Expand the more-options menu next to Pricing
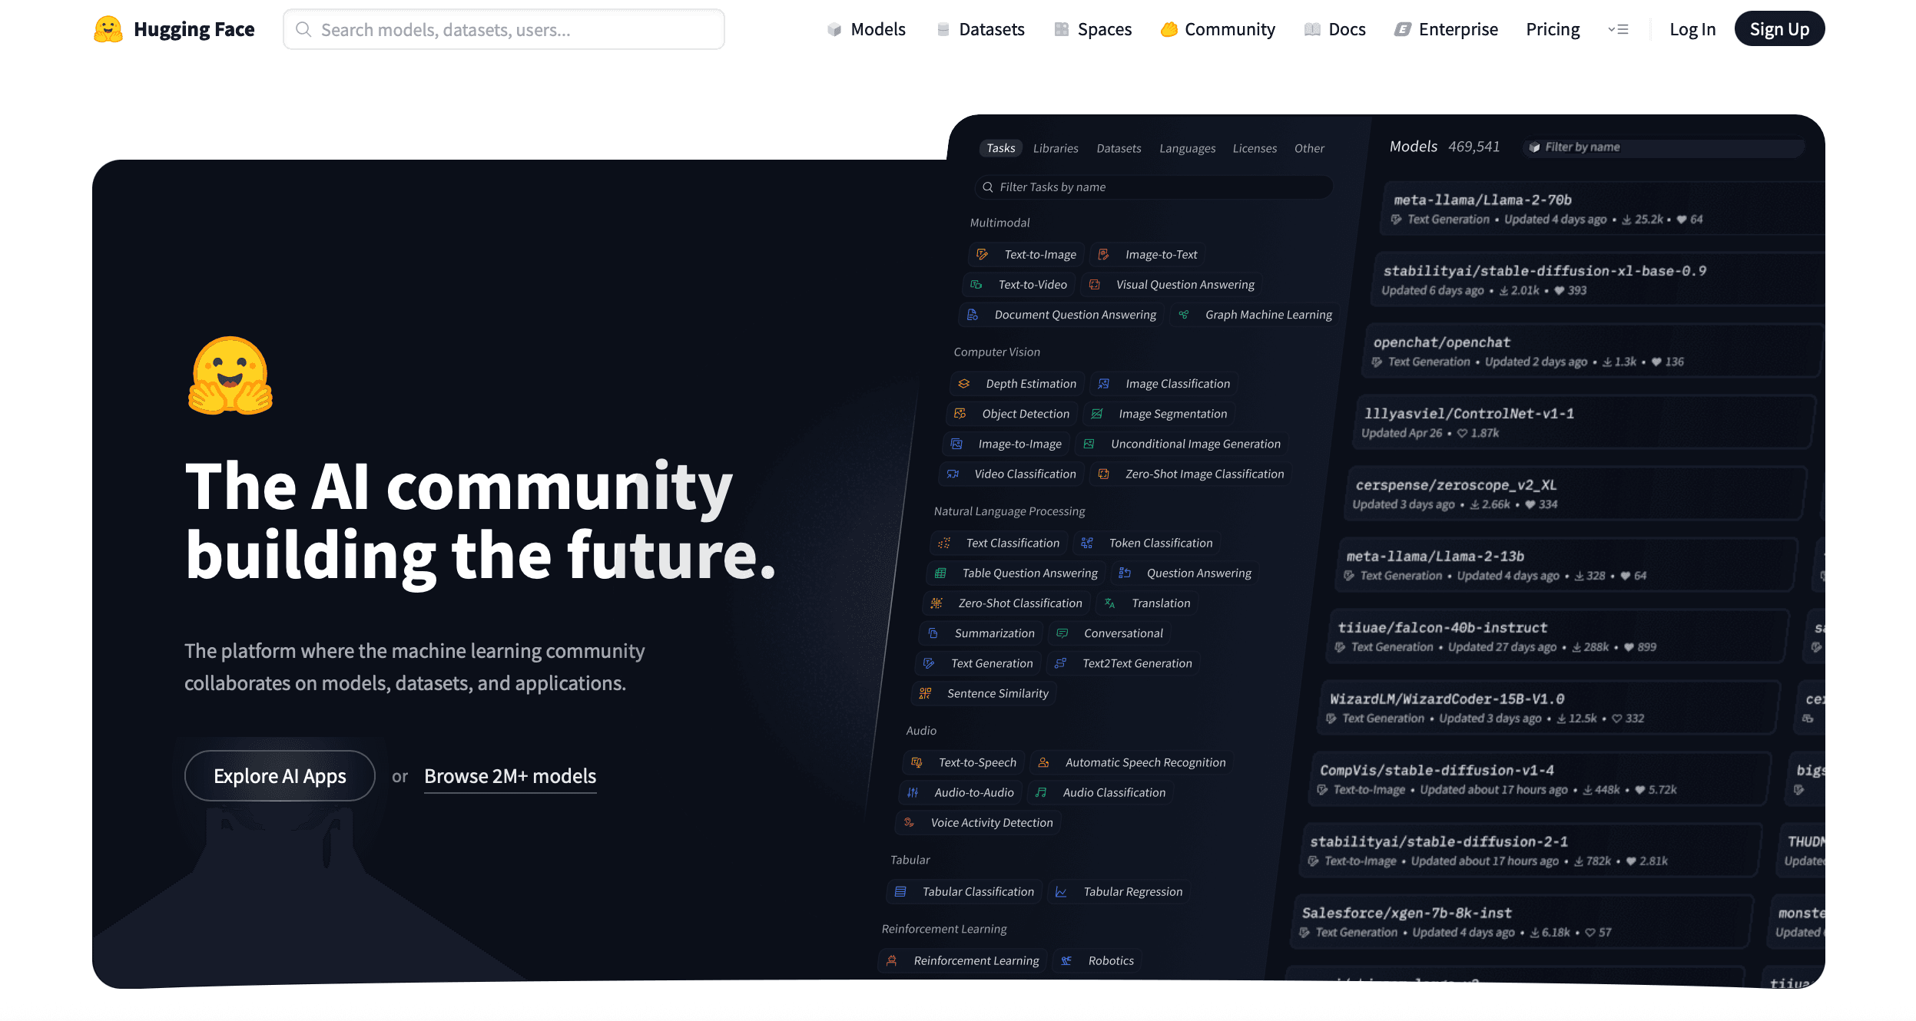Viewport: 1916px width, 1021px height. click(x=1618, y=29)
